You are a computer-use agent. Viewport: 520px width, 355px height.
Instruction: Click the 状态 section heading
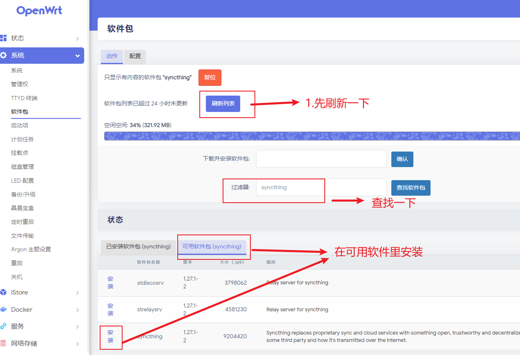click(x=115, y=220)
